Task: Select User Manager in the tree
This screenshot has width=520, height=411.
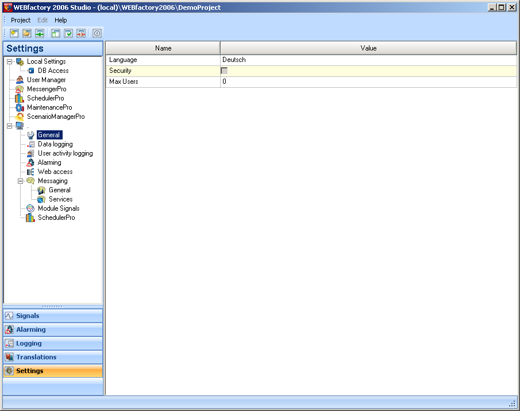Action: pyautogui.click(x=46, y=80)
